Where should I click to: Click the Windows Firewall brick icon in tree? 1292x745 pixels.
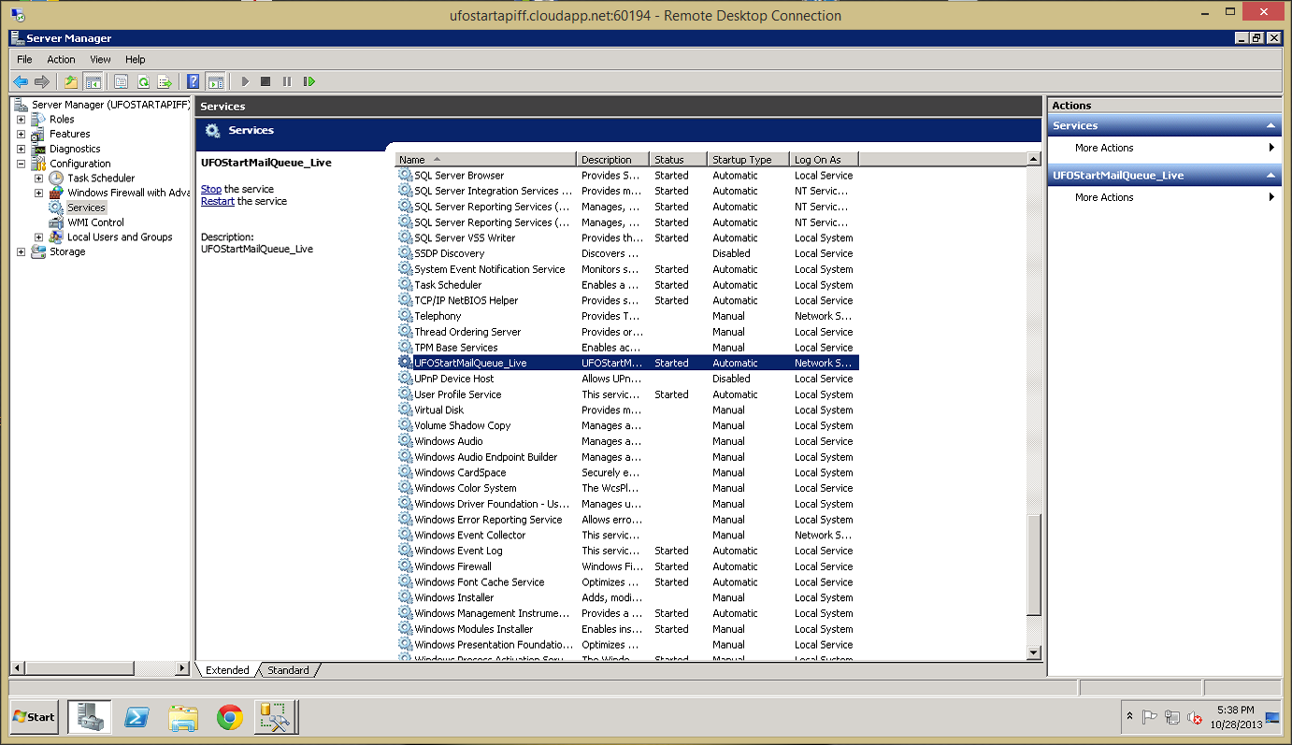point(56,193)
